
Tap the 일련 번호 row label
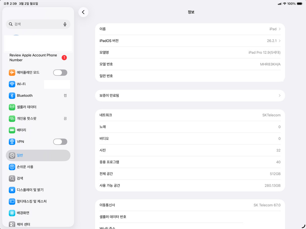pyautogui.click(x=106, y=76)
